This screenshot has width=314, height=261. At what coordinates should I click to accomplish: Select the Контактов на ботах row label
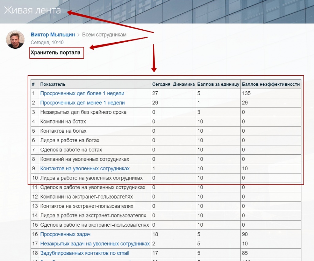(63, 131)
